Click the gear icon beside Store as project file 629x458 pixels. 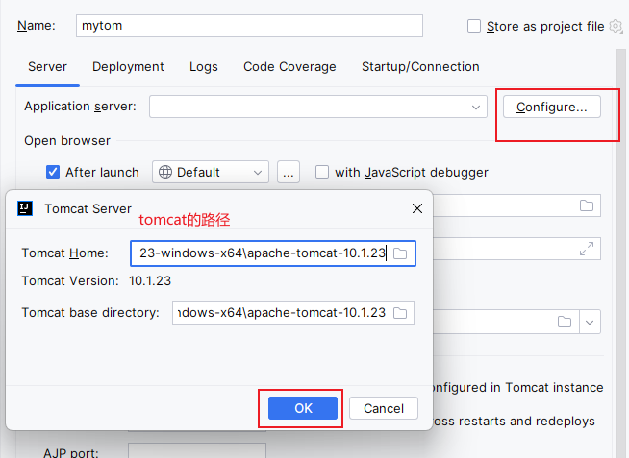[616, 27]
